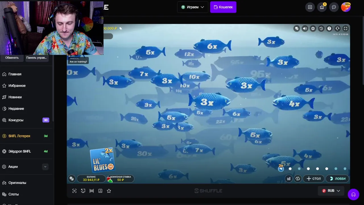Open the crown rewards icon
Screen dimensions: 364x205
[x=322, y=7]
